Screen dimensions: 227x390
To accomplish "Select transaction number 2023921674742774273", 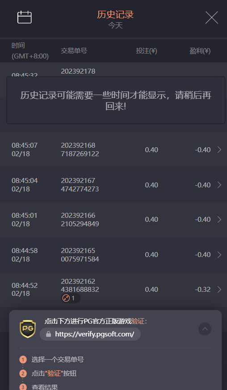I will [80, 185].
